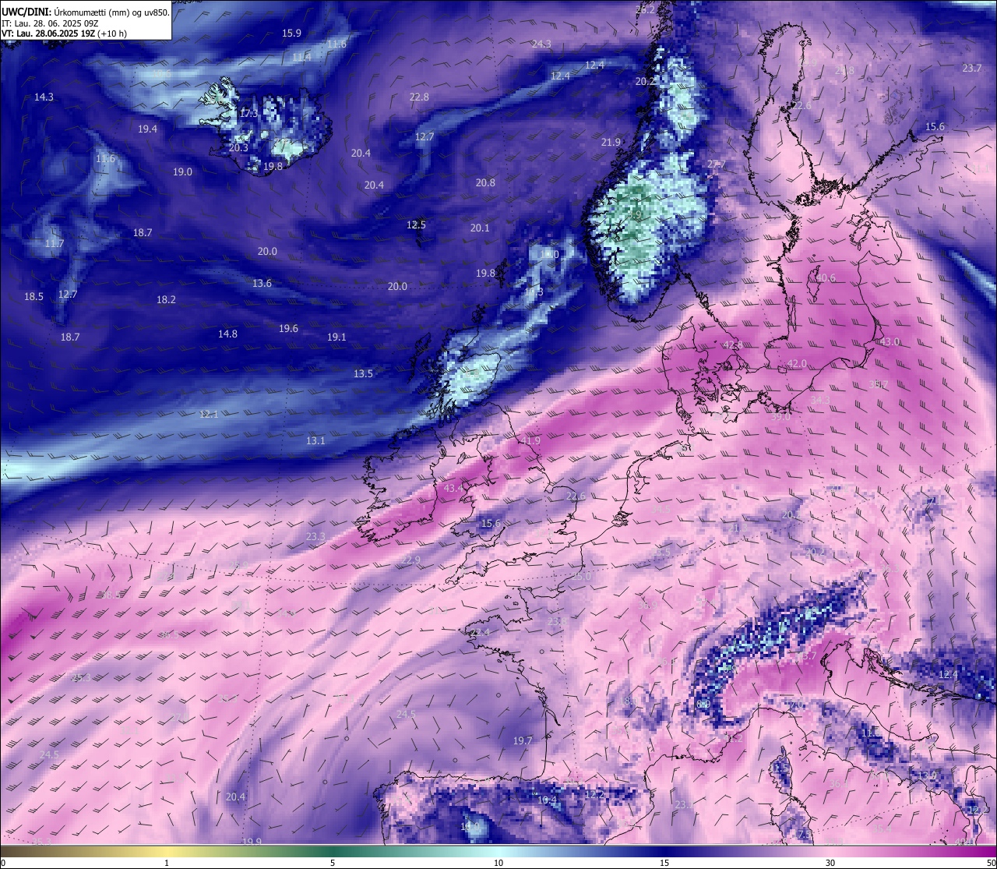The width and height of the screenshot is (997, 869).
Task: Click the 14.8 value label
Action: point(227,334)
